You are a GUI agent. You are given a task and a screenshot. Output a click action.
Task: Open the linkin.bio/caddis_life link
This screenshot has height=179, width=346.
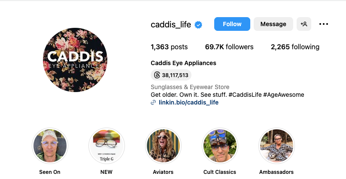(x=188, y=102)
